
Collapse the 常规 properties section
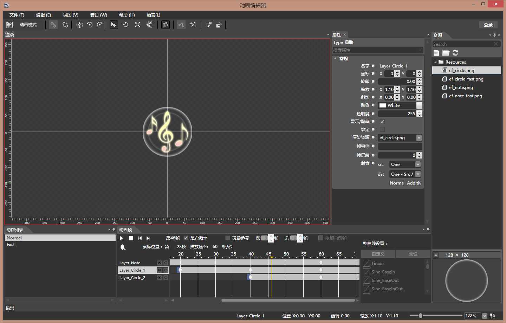(335, 58)
